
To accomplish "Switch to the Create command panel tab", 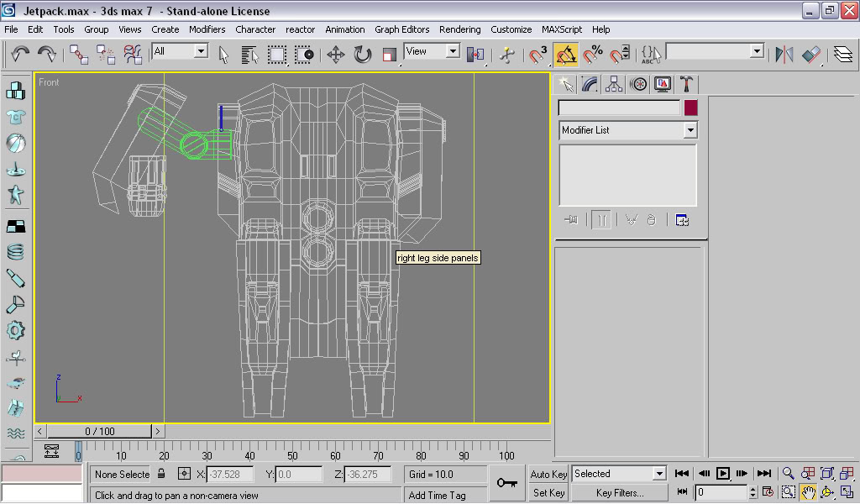I will 566,84.
